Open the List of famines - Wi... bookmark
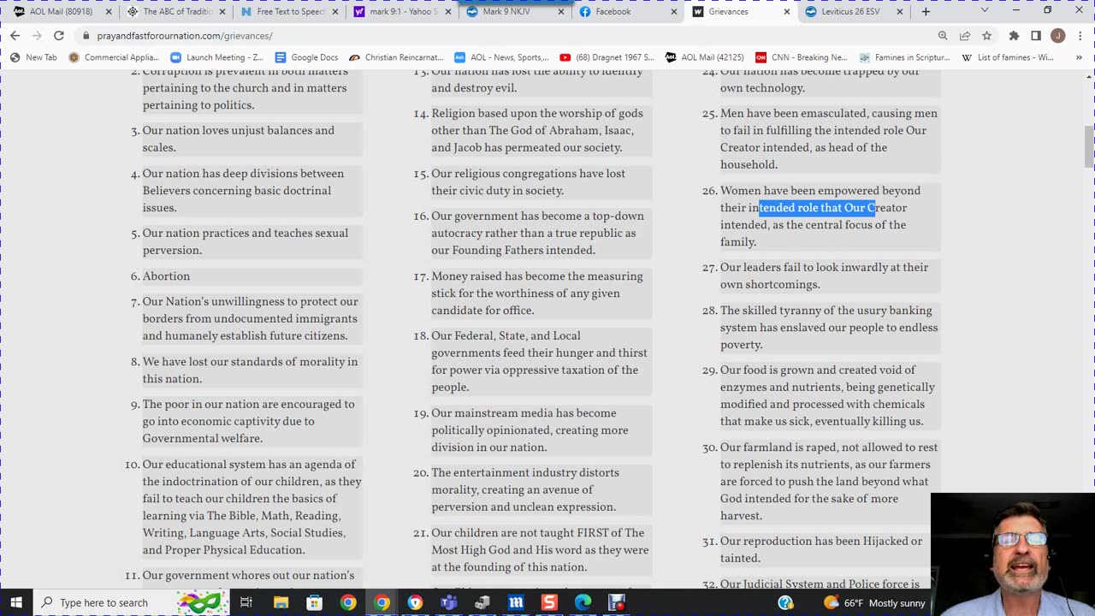The image size is (1095, 616). click(1008, 57)
